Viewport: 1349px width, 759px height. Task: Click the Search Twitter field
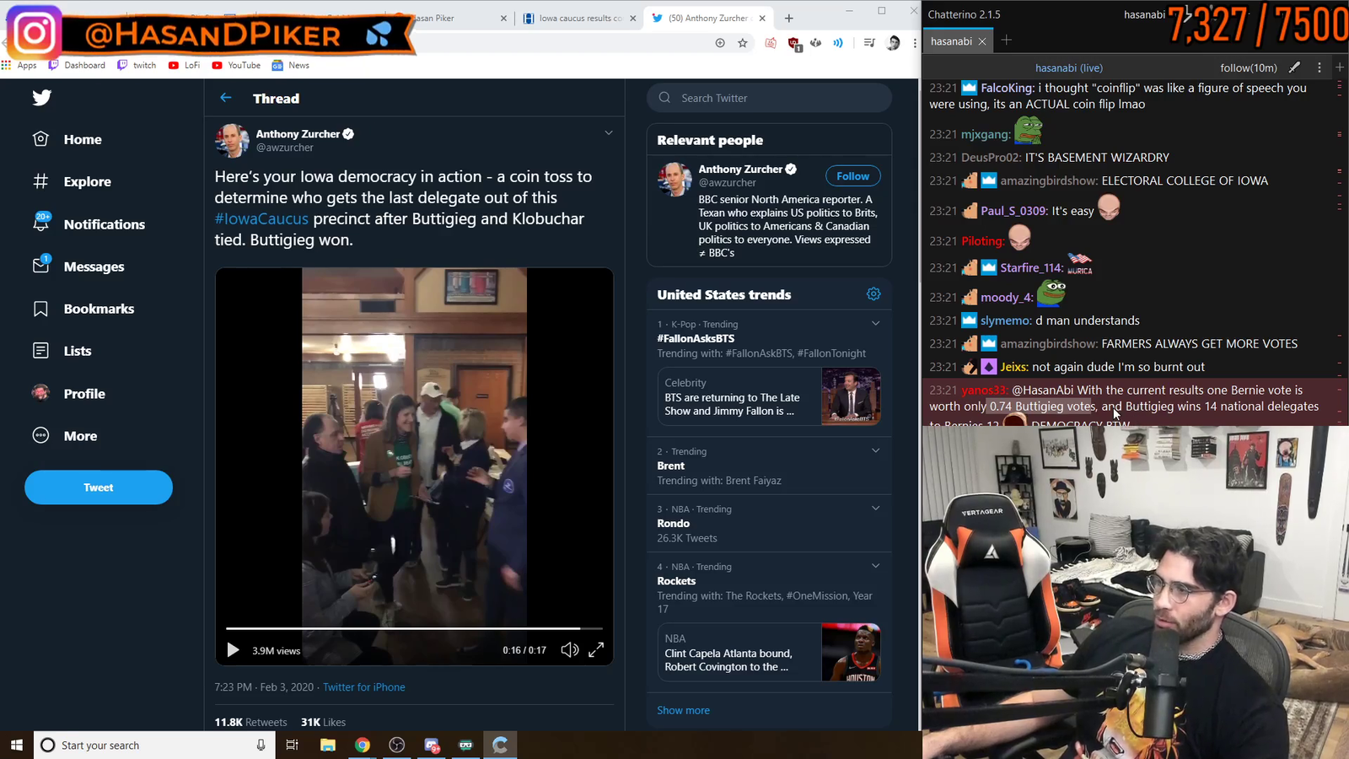(769, 98)
